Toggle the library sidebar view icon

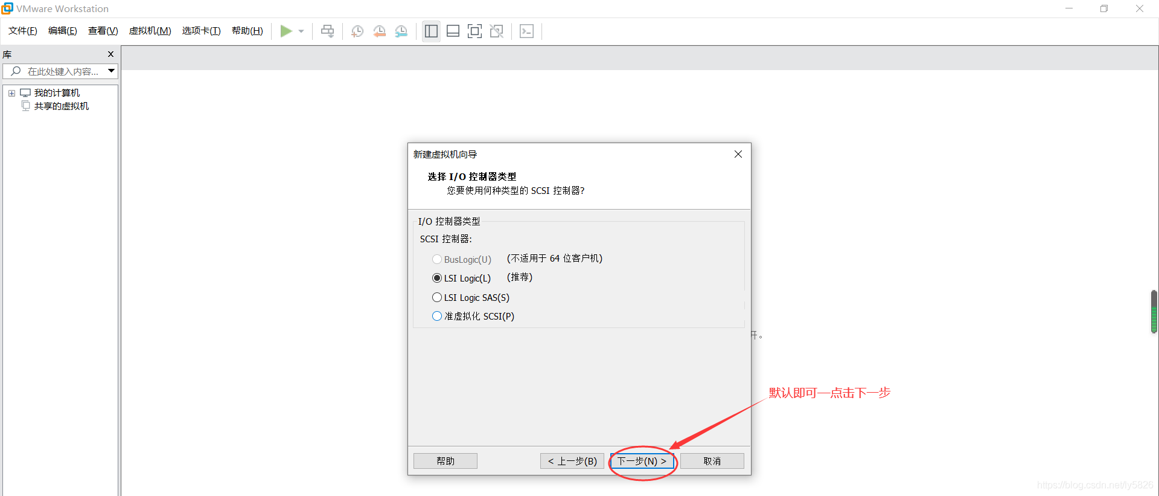(431, 31)
